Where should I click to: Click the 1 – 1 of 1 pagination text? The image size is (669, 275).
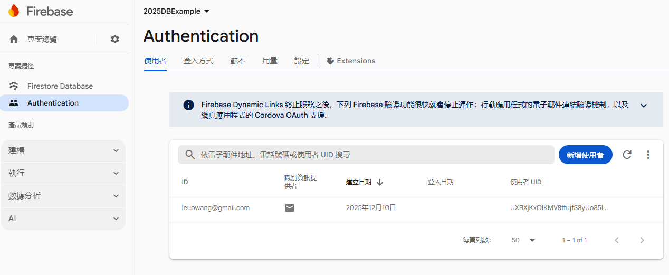point(575,240)
